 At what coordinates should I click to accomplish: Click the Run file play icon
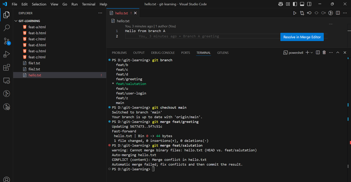point(295,13)
